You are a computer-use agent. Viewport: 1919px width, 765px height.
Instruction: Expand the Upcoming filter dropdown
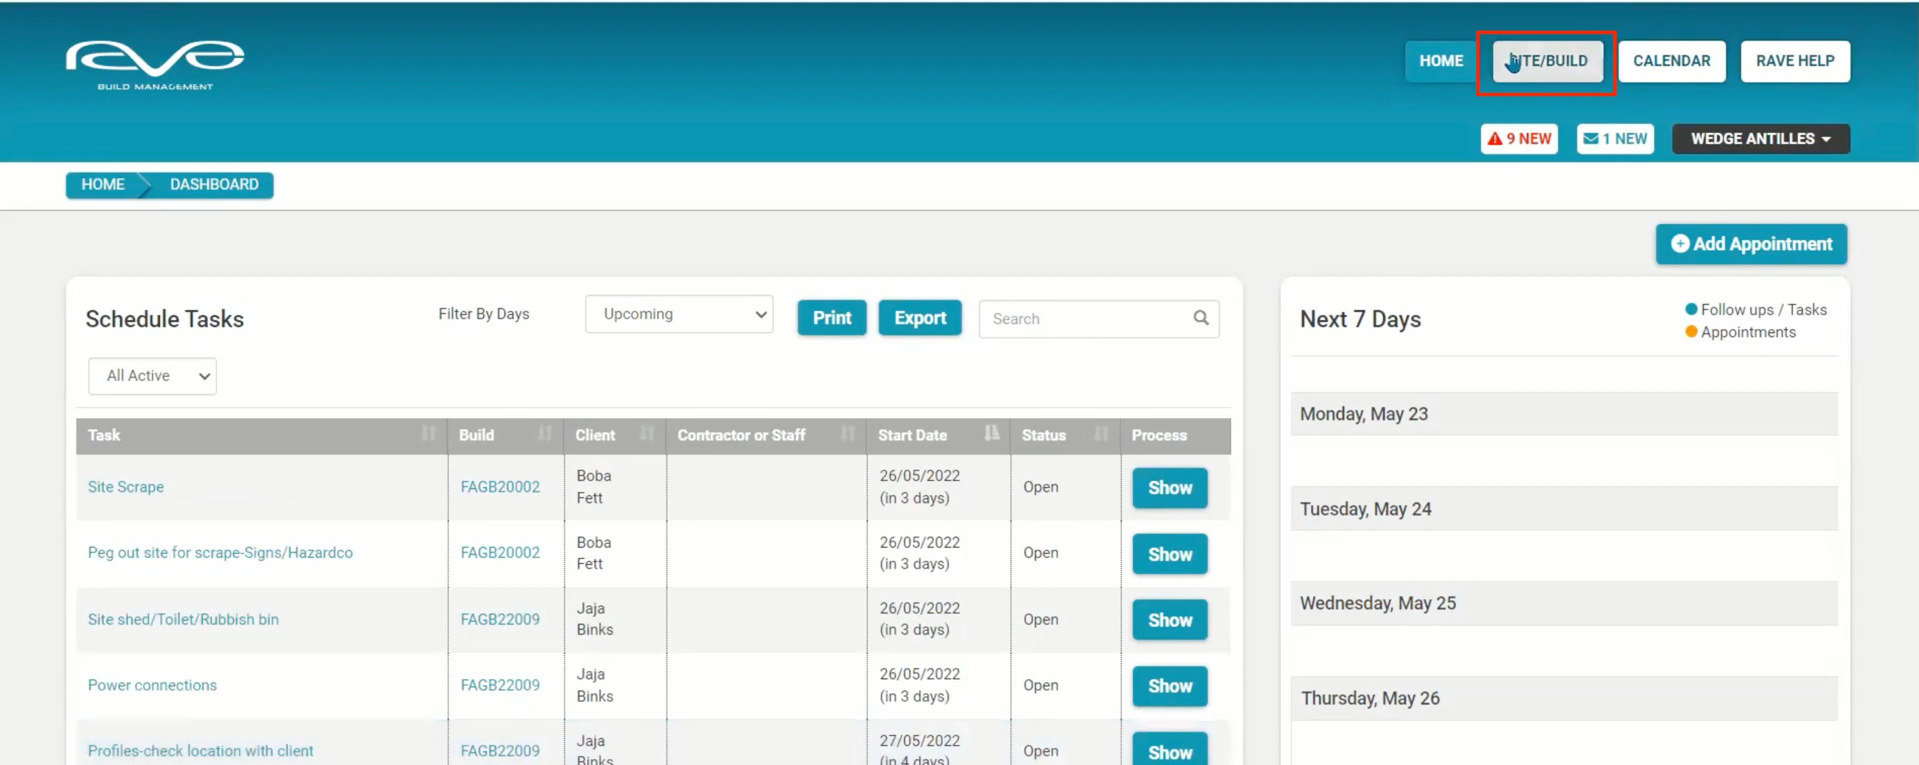click(679, 314)
